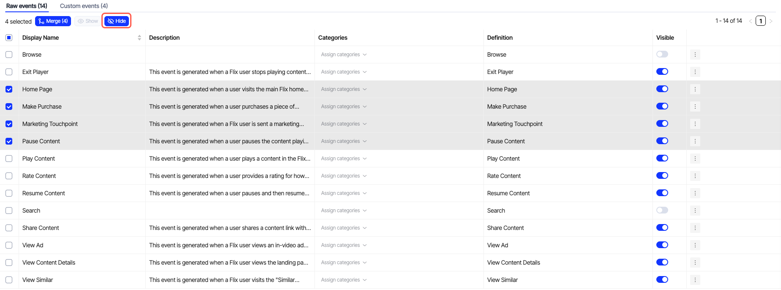Image resolution: width=781 pixels, height=290 pixels.
Task: Open the options menu for View Similar
Action: (695, 280)
